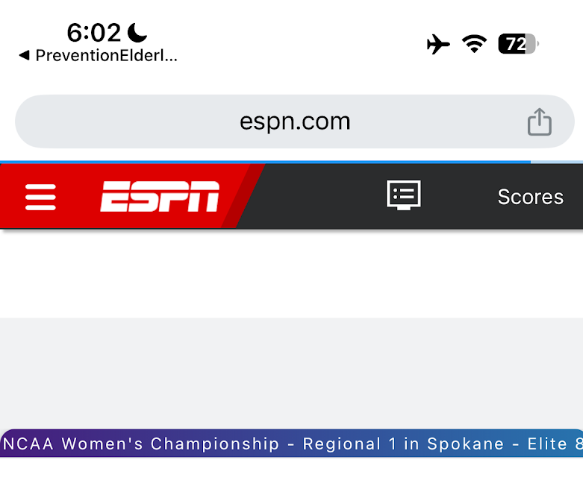Open the Watch listings icon
This screenshot has height=489, width=583.
(404, 195)
